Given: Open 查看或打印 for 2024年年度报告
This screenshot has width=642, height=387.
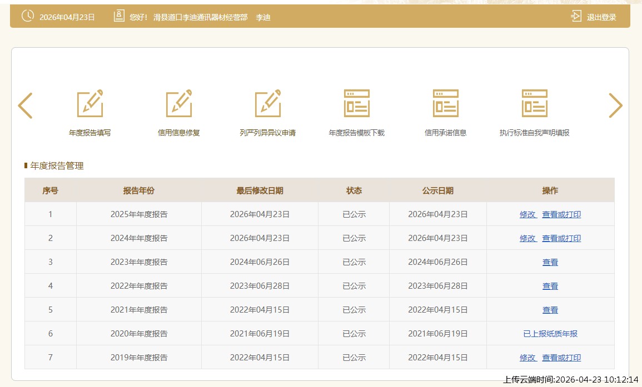Looking at the screenshot, I should pos(561,238).
